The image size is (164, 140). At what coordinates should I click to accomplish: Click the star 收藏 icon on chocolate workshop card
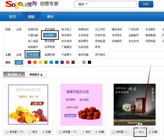pyautogui.click(x=96, y=132)
